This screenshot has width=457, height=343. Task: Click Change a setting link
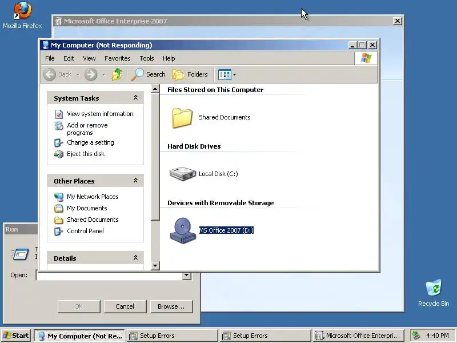90,142
